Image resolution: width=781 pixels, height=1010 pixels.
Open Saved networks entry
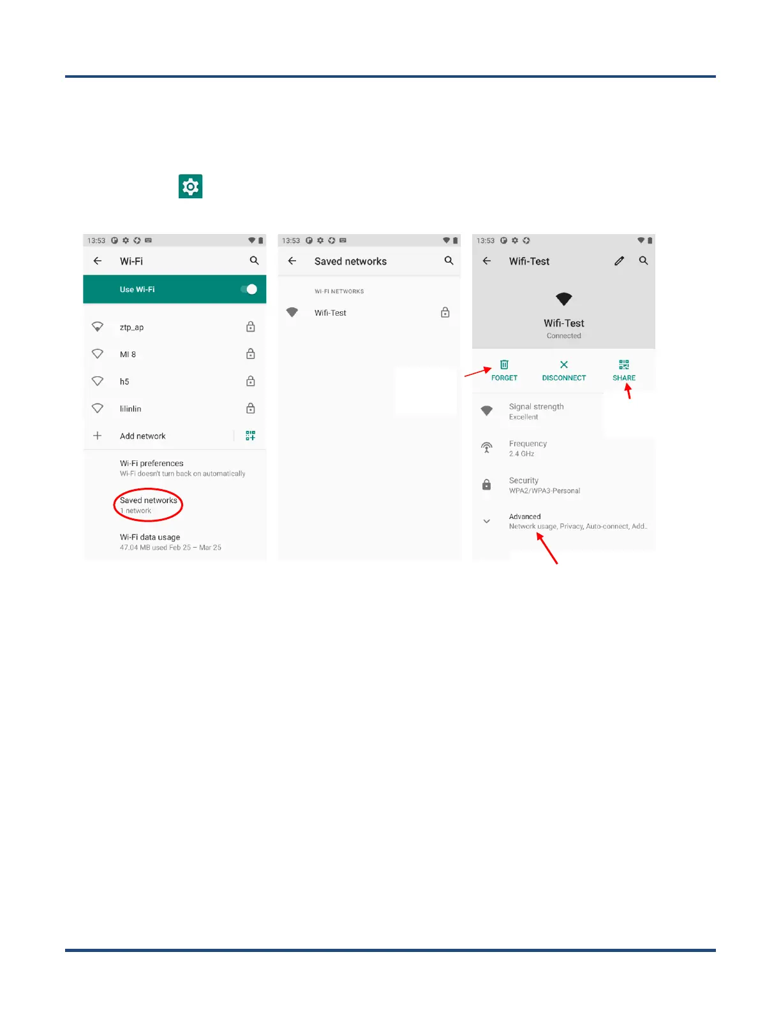point(149,505)
